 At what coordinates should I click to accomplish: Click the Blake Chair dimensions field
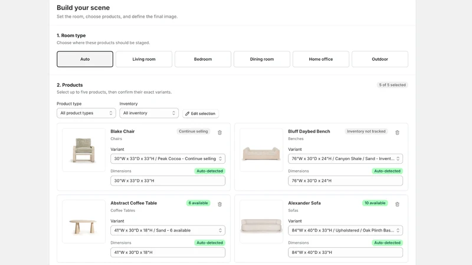[168, 181]
